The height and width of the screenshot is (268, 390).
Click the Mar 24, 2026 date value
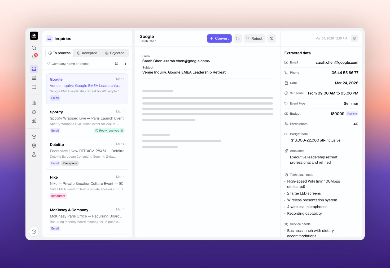pyautogui.click(x=347, y=83)
